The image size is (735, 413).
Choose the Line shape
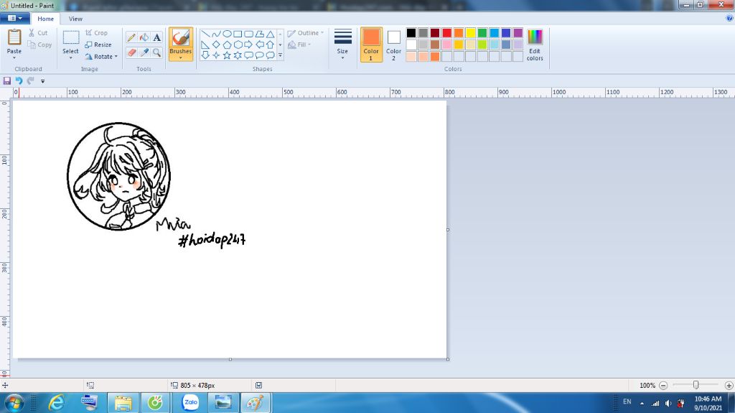pyautogui.click(x=205, y=34)
